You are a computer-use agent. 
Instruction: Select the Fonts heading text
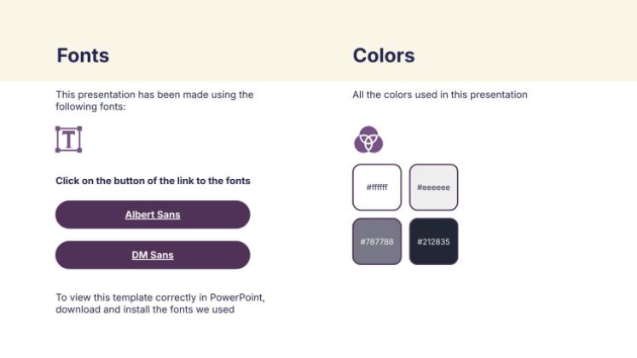tap(83, 56)
